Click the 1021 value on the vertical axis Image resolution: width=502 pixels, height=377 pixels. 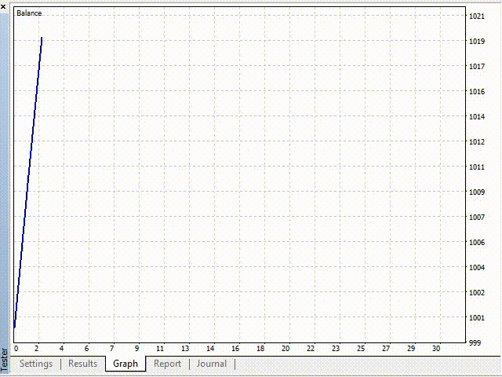[x=476, y=16]
